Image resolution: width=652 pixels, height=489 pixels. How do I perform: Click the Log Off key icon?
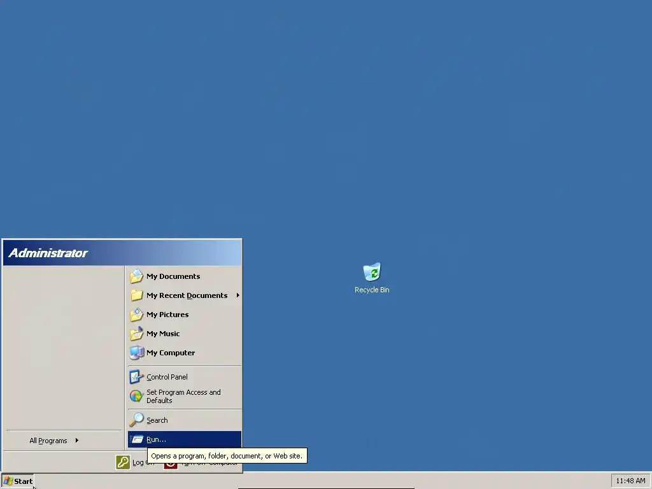pyautogui.click(x=123, y=462)
